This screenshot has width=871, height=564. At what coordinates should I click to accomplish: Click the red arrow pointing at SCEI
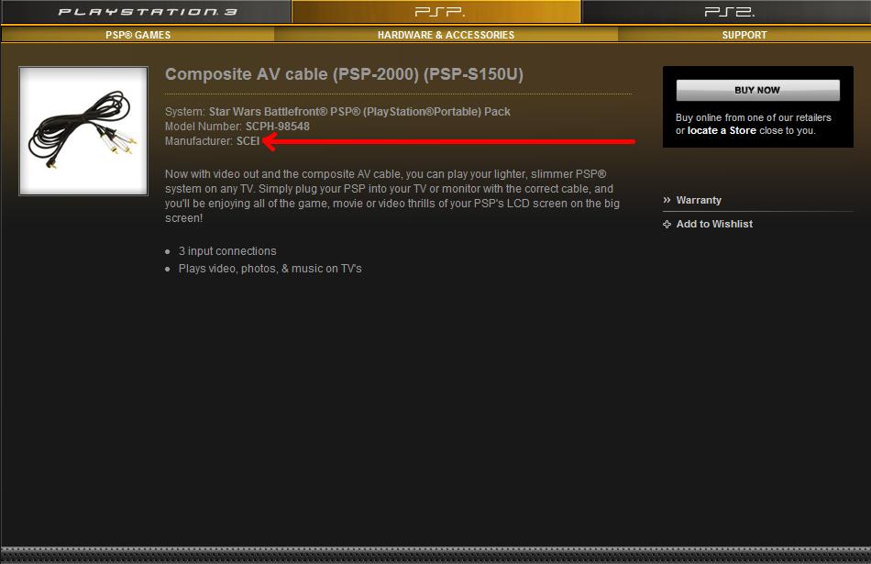pos(449,142)
